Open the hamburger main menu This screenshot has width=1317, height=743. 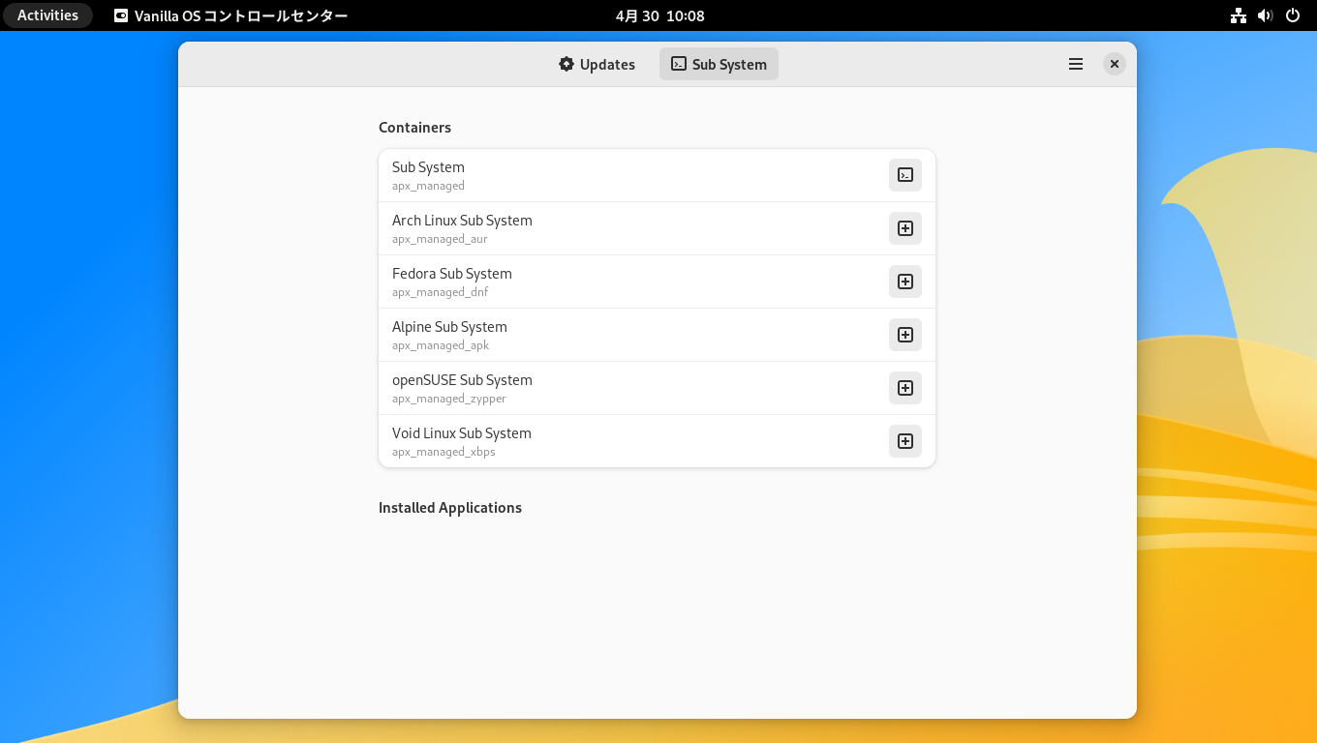1075,64
